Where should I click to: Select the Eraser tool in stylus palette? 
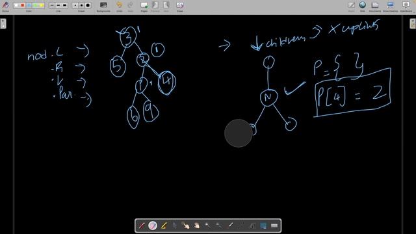click(x=153, y=226)
